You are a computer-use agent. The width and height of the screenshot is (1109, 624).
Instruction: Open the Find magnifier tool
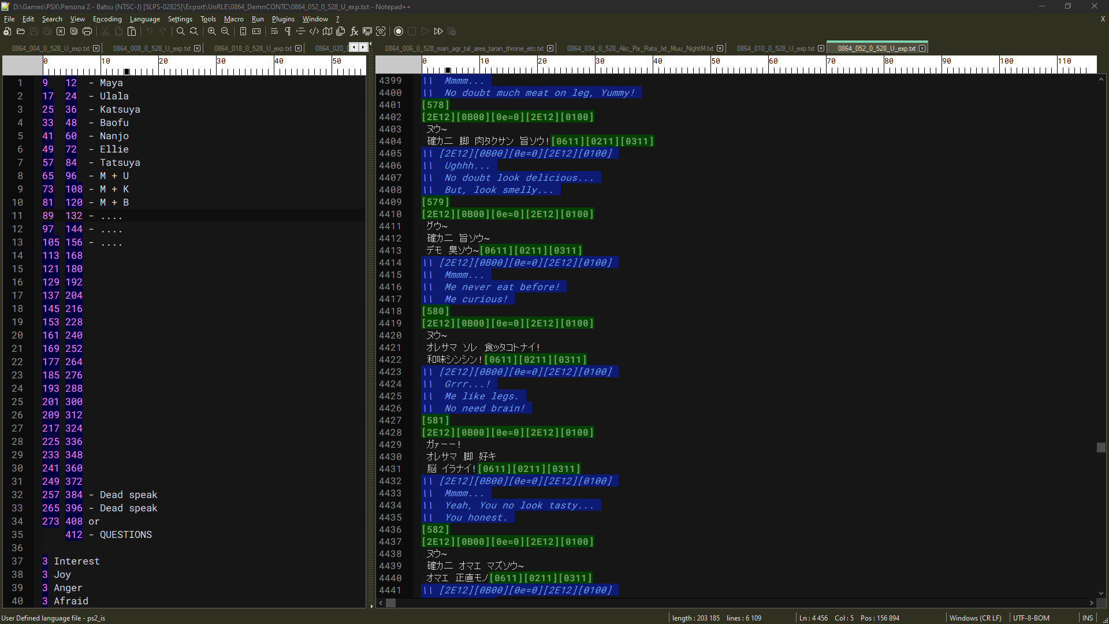point(181,31)
